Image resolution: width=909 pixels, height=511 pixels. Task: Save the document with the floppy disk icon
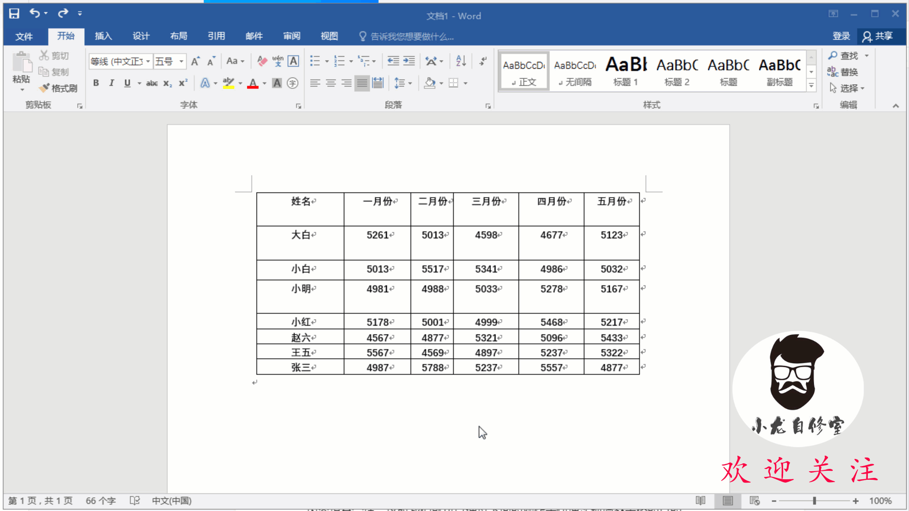pos(14,13)
